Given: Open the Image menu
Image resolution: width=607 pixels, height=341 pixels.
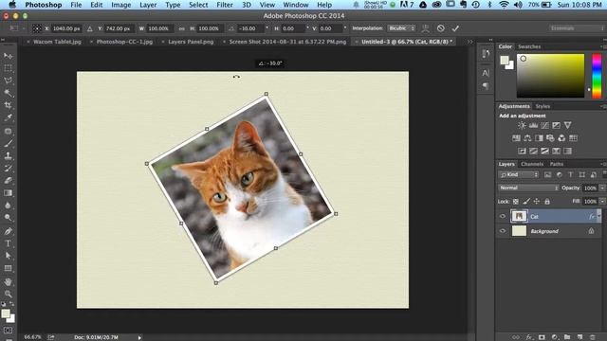Looking at the screenshot, I should pos(120,5).
